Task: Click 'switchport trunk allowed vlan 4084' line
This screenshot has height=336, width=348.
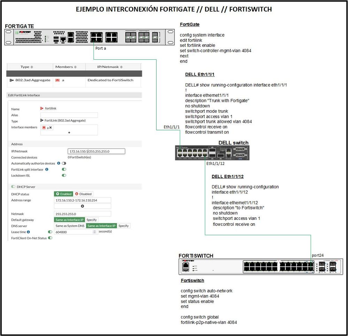Action: [218, 122]
